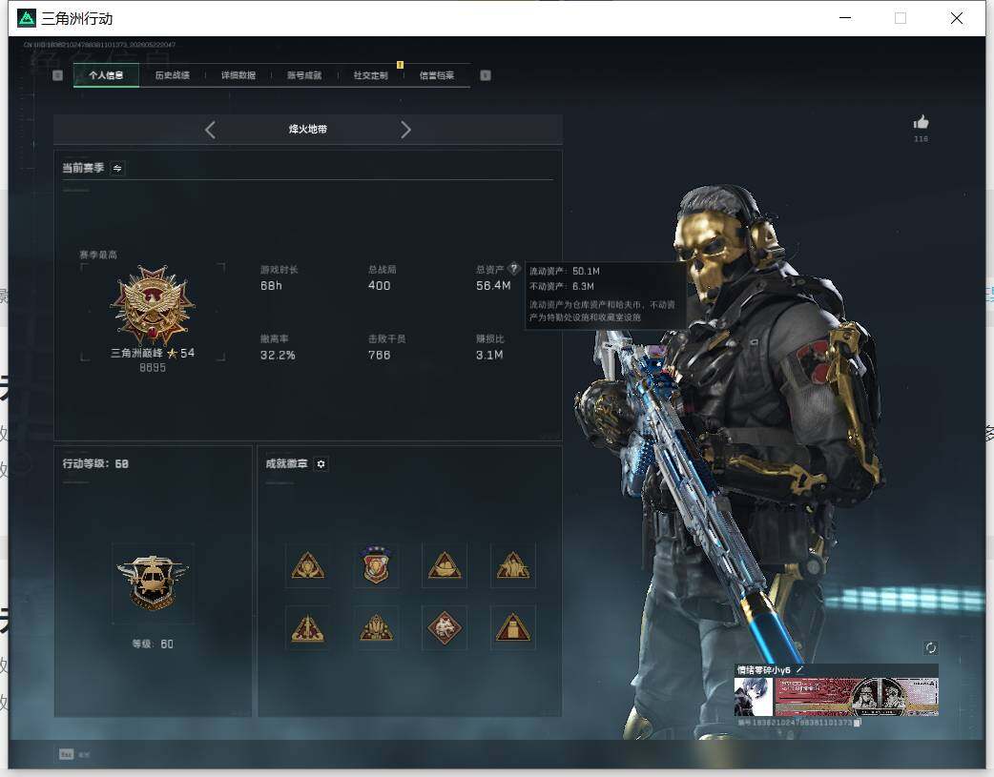Select the wolf head diamond badge
994x777 pixels.
click(x=445, y=627)
